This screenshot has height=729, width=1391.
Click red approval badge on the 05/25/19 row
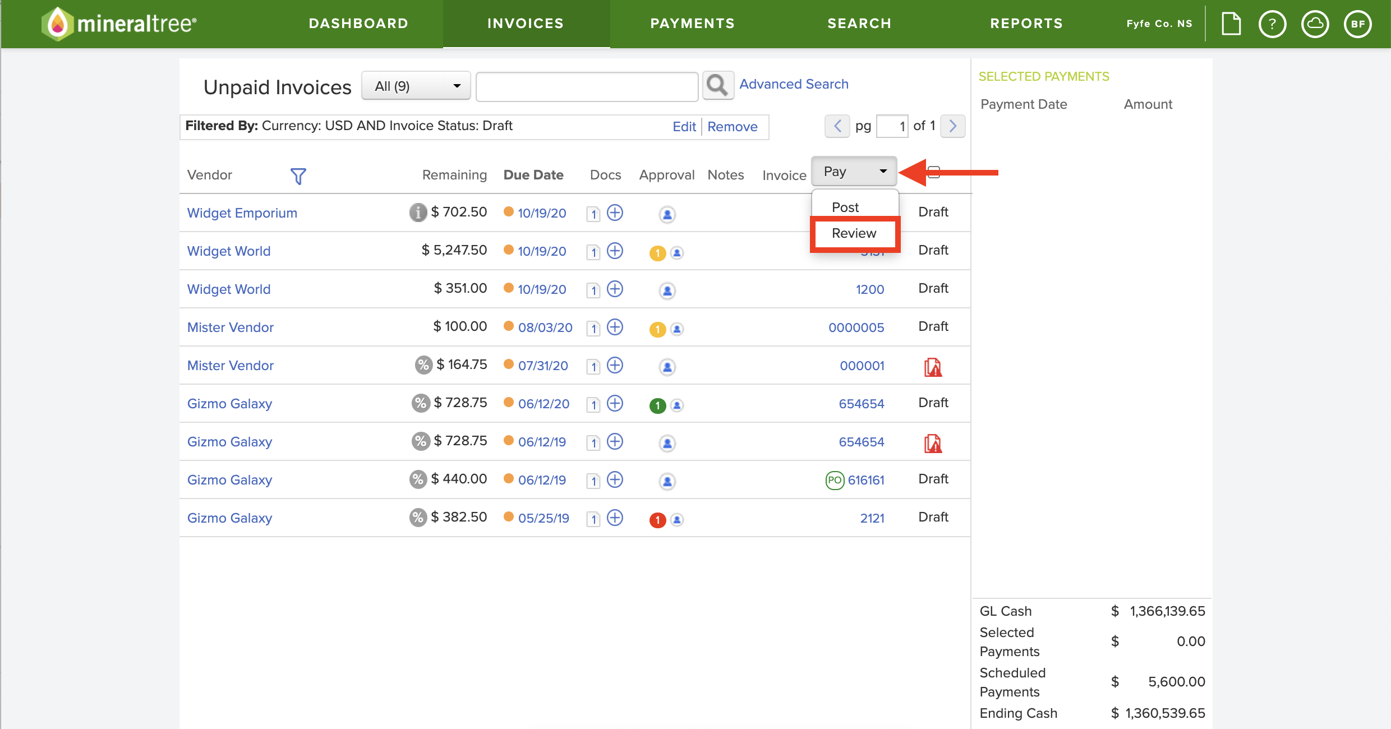click(657, 520)
